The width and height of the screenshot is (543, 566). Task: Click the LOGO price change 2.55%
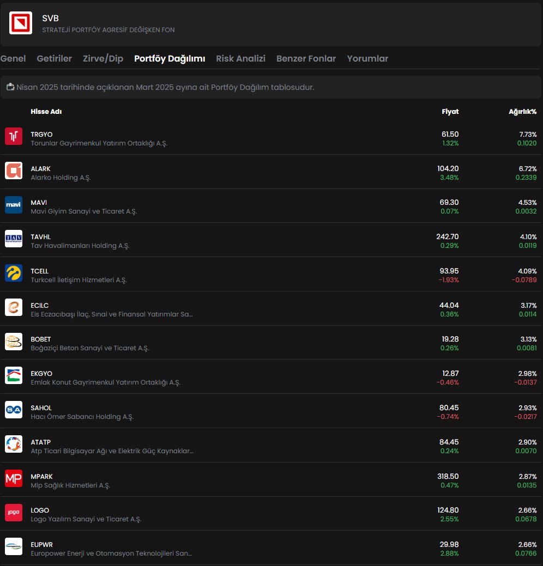tap(449, 520)
